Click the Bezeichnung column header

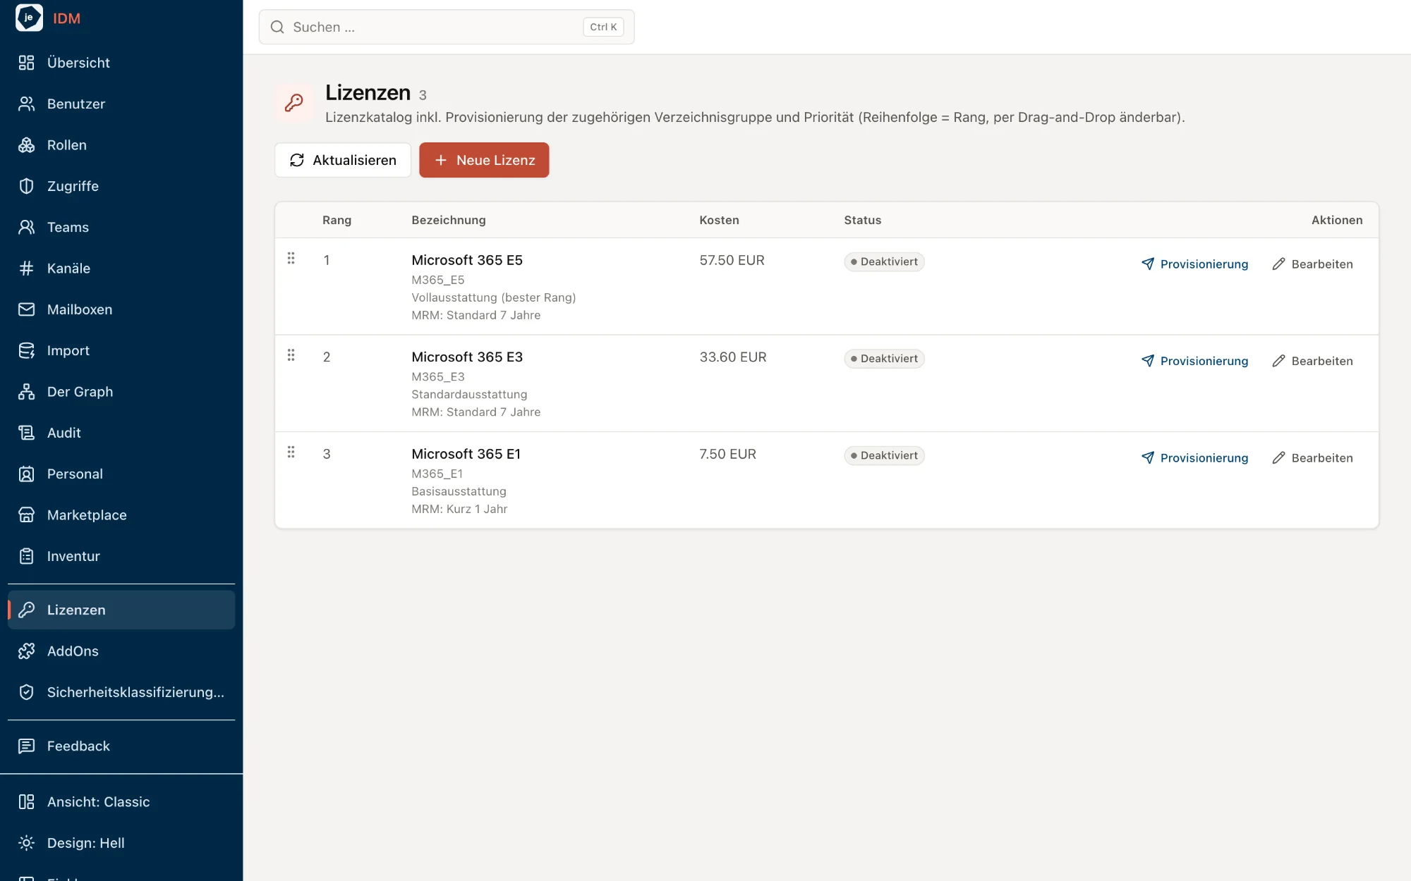[x=449, y=220]
